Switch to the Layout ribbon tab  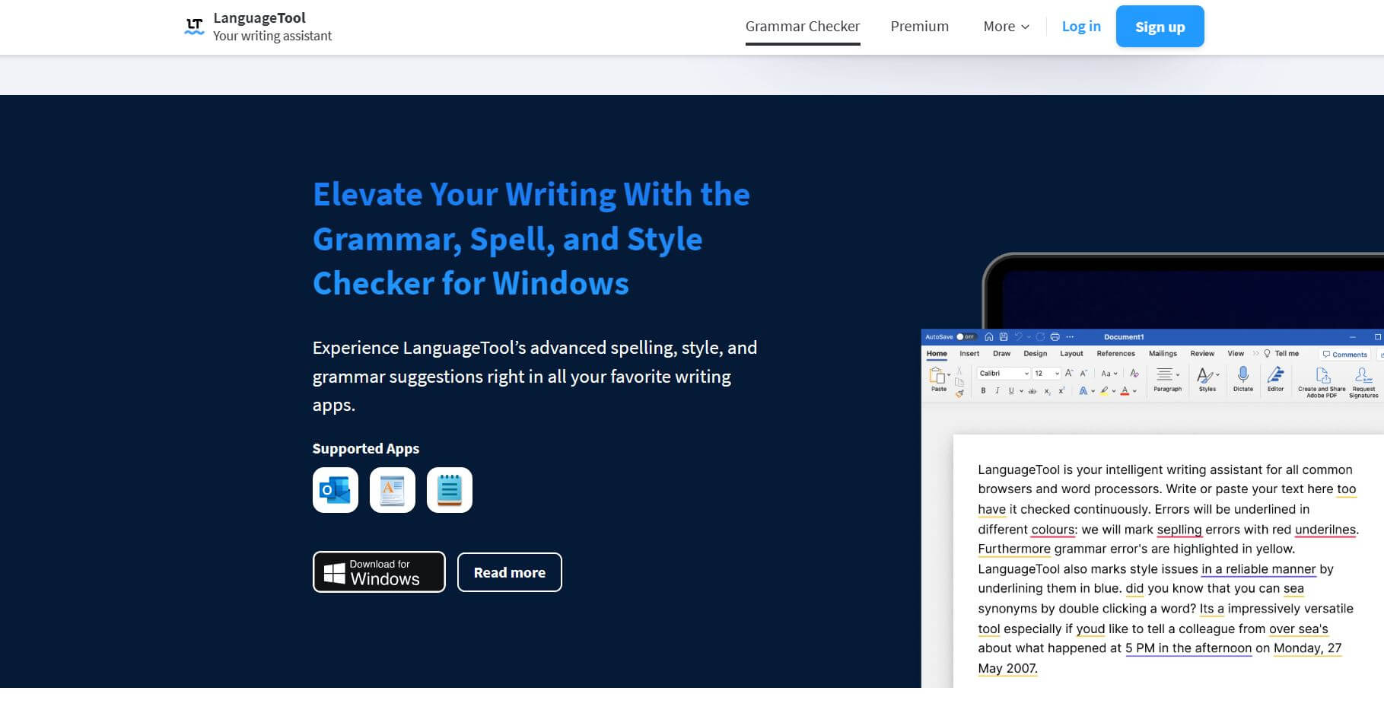(x=1071, y=354)
